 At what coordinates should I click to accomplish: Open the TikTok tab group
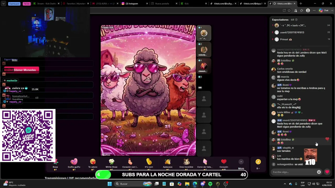(x=26, y=4)
